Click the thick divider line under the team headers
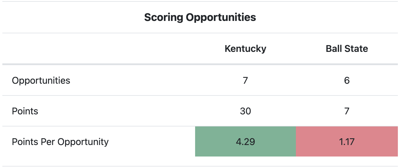 tap(200, 64)
